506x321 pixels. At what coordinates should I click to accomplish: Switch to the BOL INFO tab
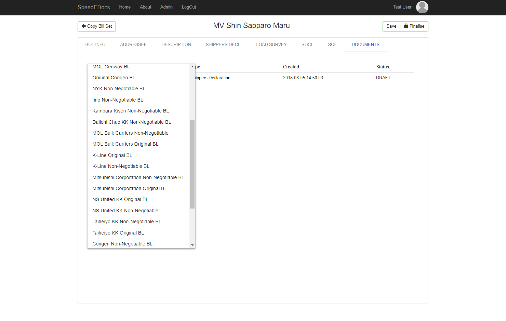click(95, 45)
